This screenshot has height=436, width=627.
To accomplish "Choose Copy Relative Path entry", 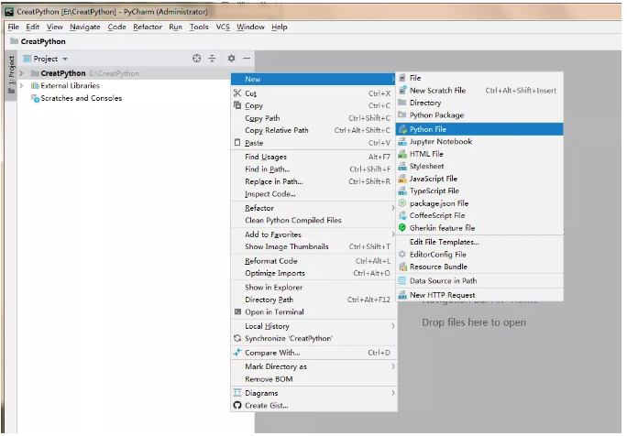I will [313, 130].
